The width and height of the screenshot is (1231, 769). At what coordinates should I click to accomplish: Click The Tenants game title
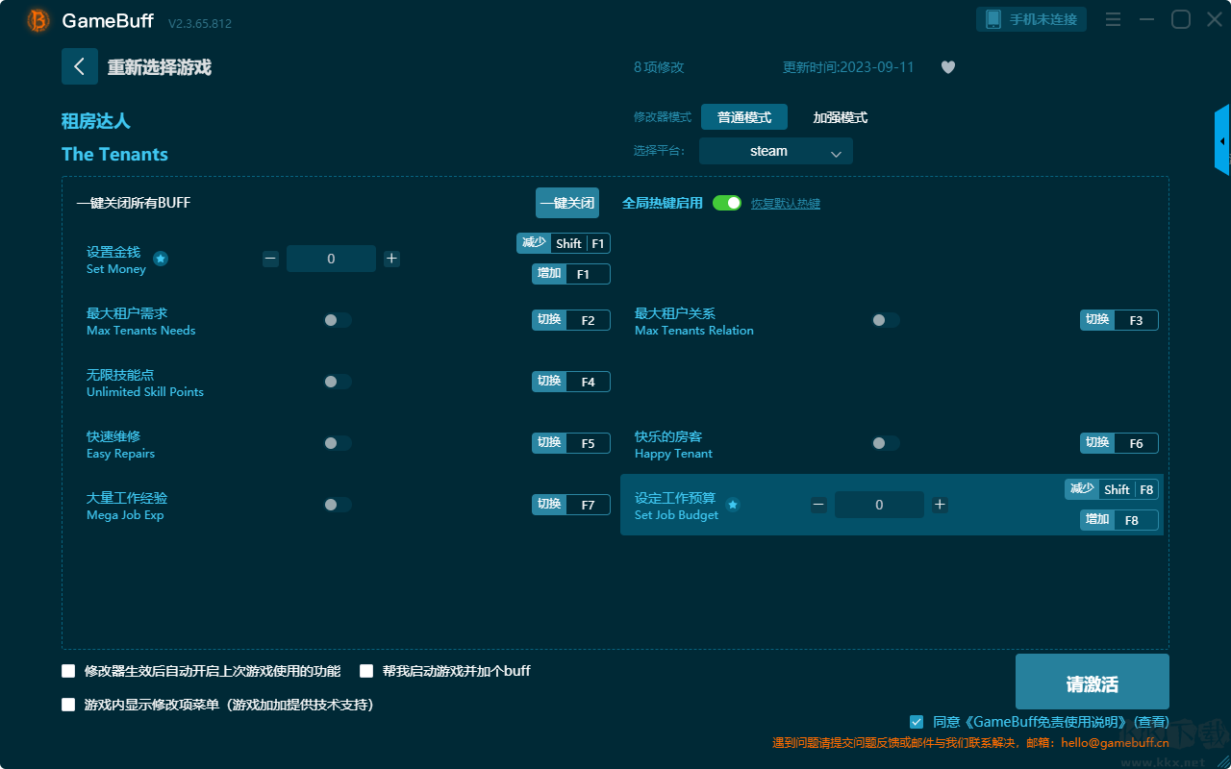114,154
